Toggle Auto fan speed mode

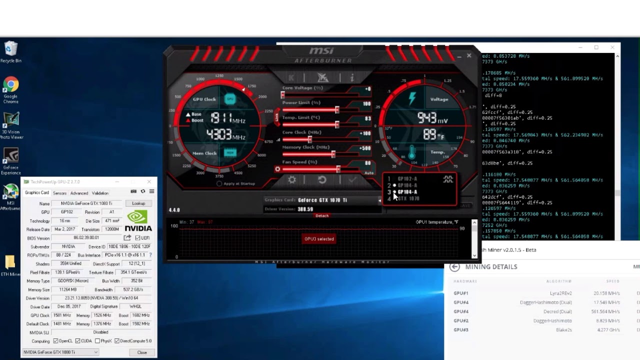click(369, 173)
